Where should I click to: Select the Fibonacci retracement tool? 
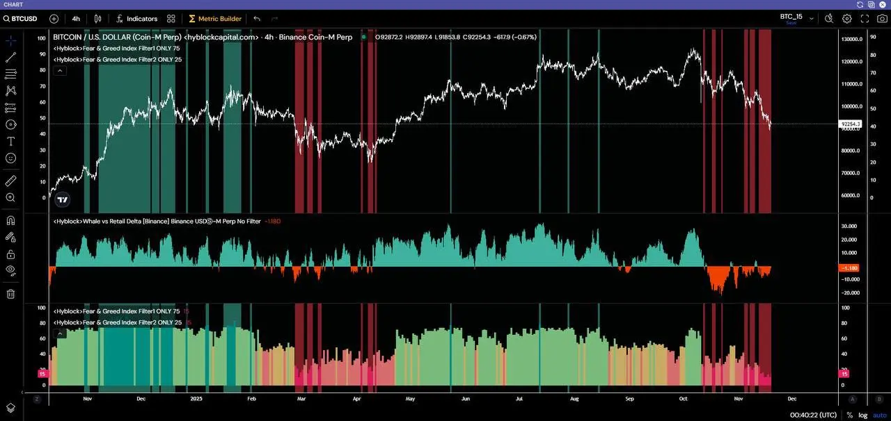click(x=10, y=74)
